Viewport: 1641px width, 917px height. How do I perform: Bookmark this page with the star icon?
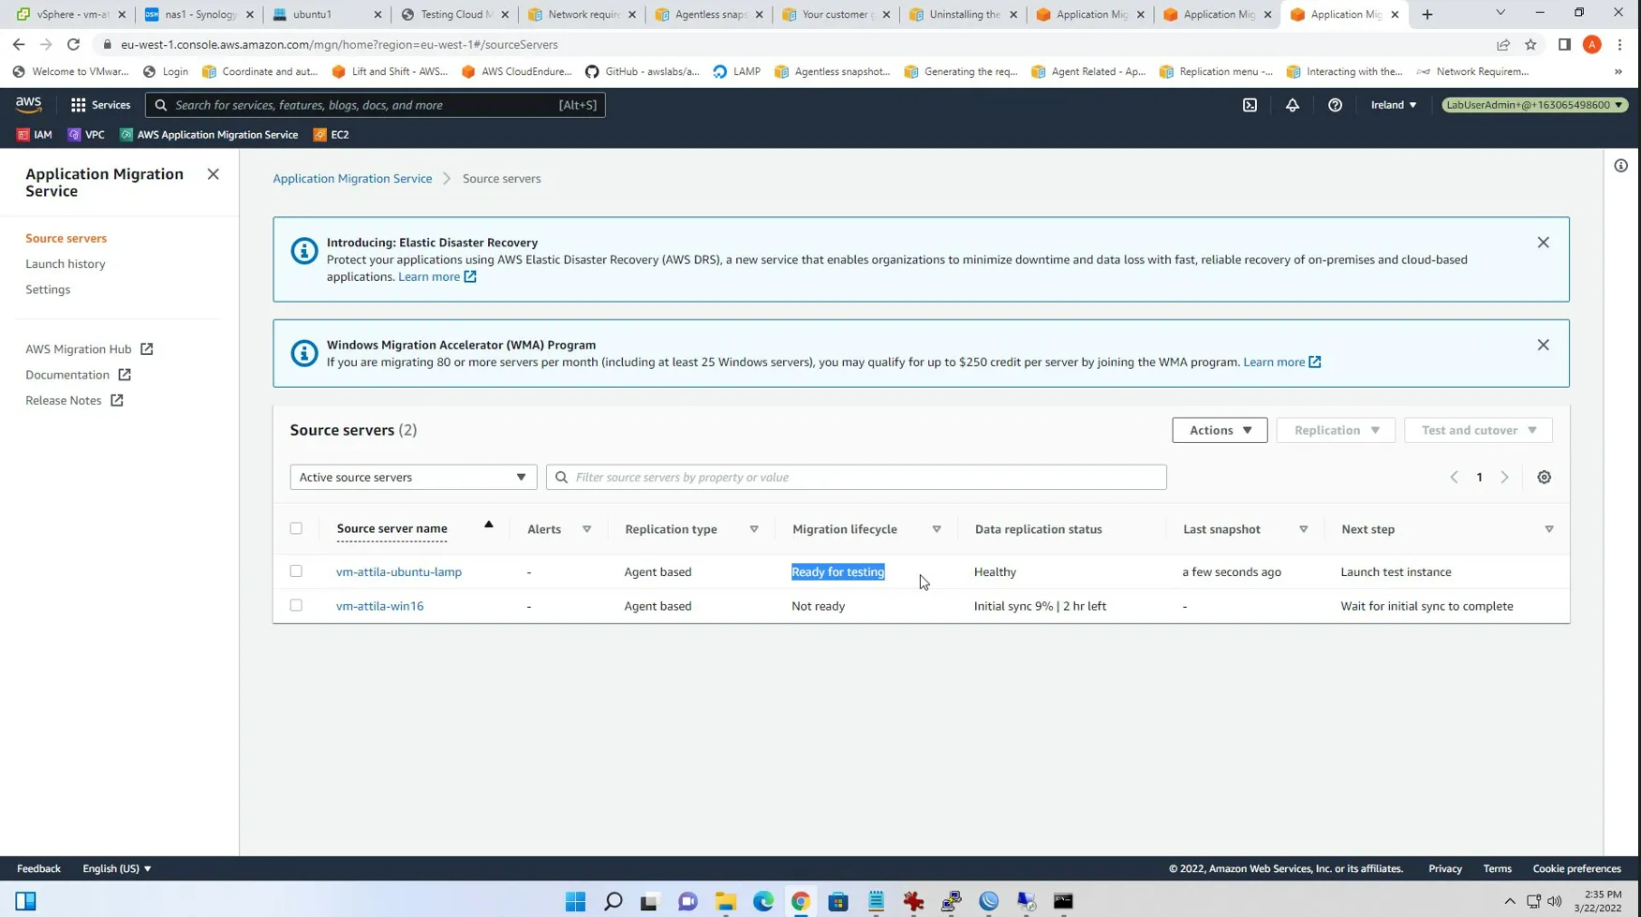[1530, 44]
